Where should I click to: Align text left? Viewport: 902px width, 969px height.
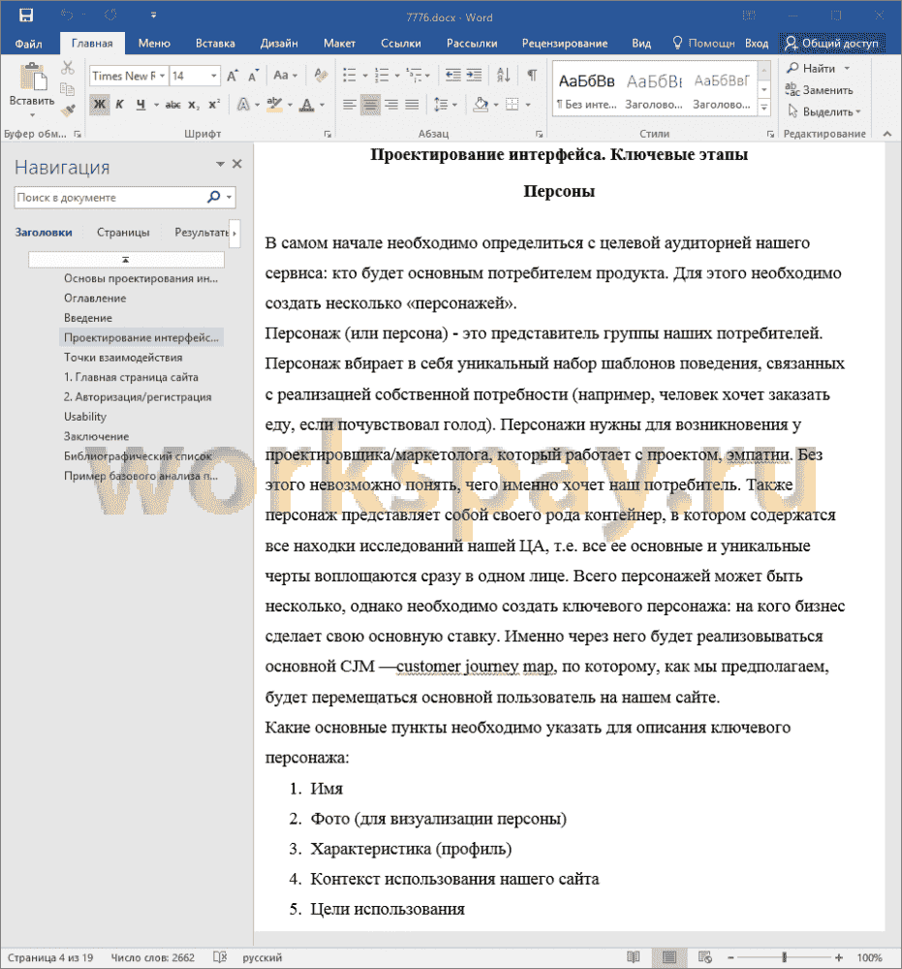point(350,105)
